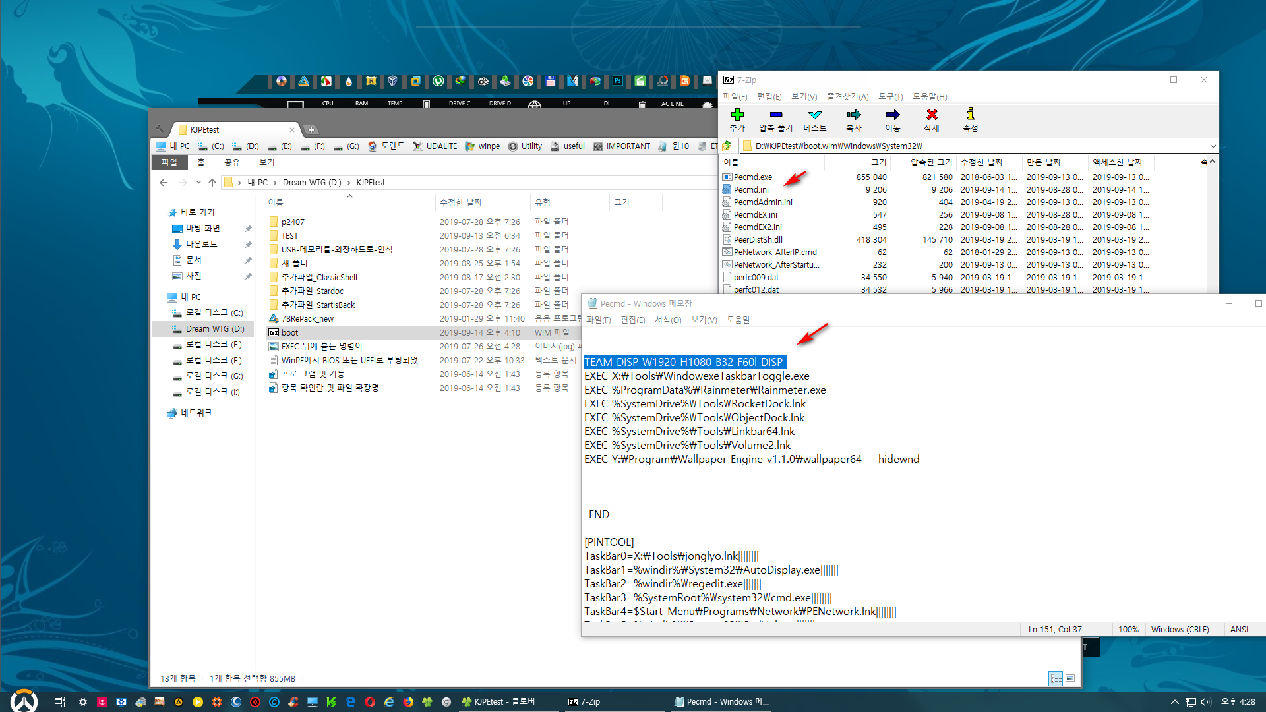
Task: Launch Opera from the taskbar
Action: click(x=370, y=702)
